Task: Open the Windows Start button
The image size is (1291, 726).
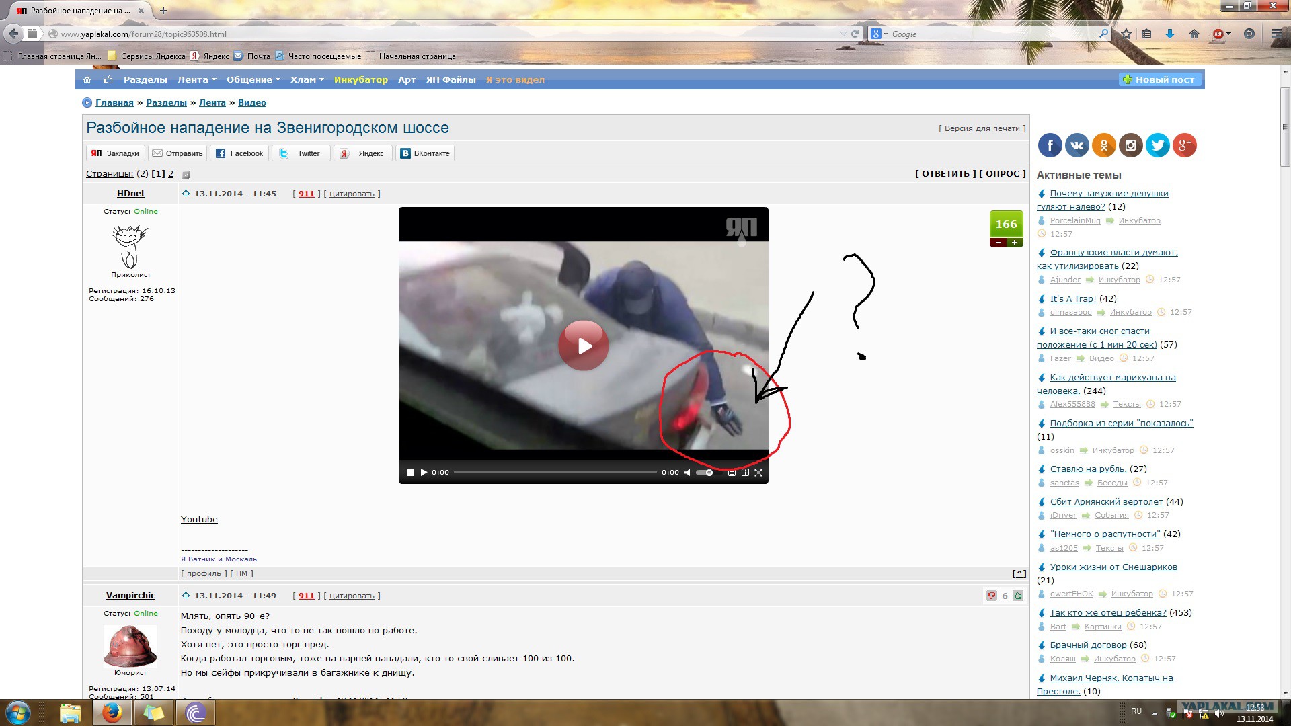Action: point(18,713)
